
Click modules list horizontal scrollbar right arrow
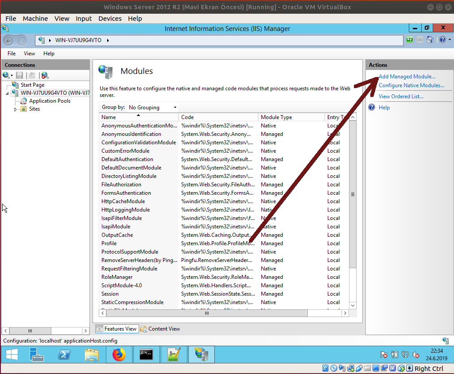point(345,313)
